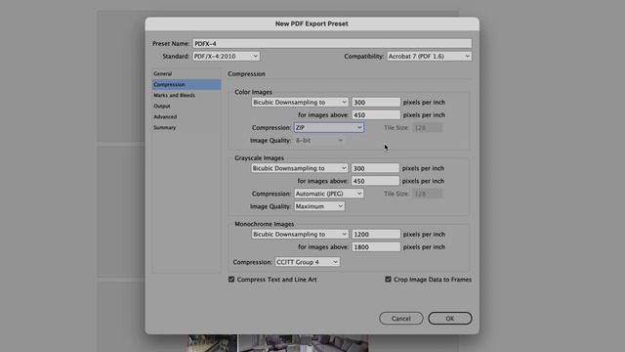Open the Compatibility Acrobat 7 dropdown

pos(429,57)
